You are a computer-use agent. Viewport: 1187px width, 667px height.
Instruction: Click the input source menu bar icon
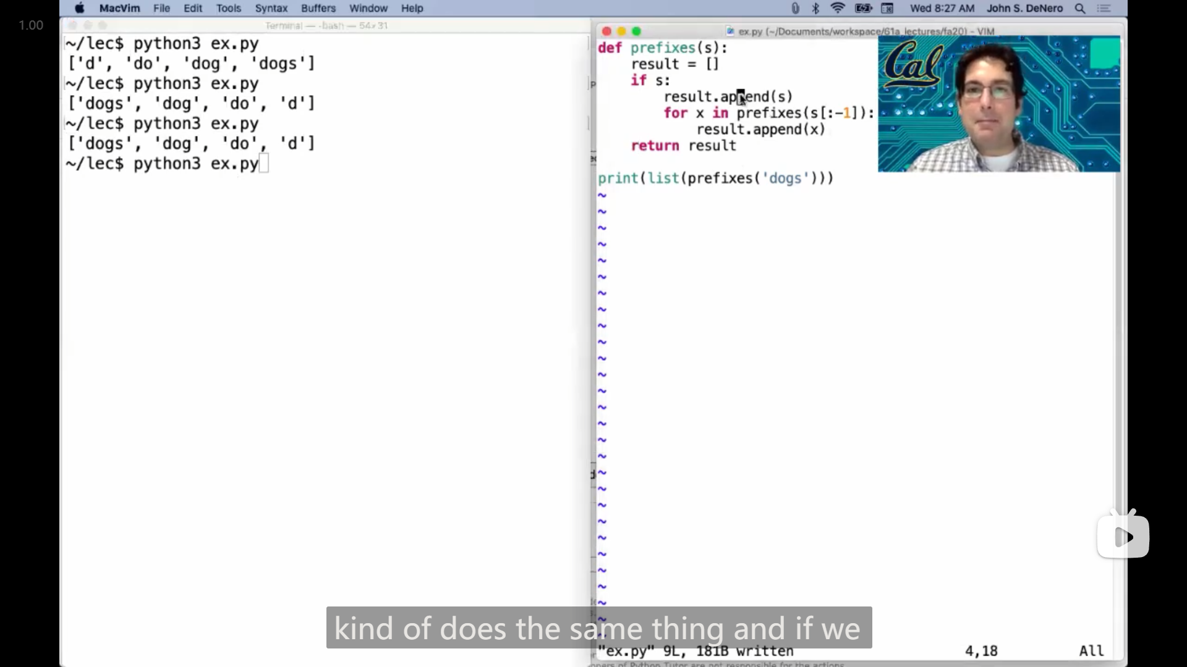point(887,9)
